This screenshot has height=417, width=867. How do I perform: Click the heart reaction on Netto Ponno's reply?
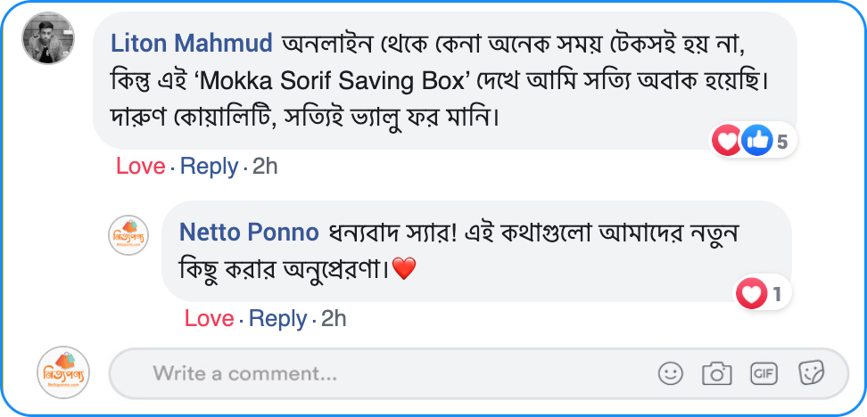point(752,293)
